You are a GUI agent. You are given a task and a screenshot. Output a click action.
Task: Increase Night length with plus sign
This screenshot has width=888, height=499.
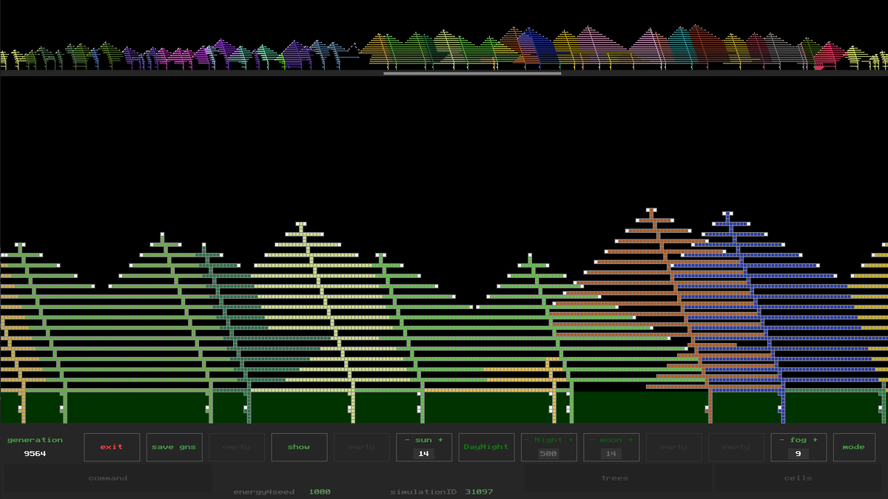[571, 440]
